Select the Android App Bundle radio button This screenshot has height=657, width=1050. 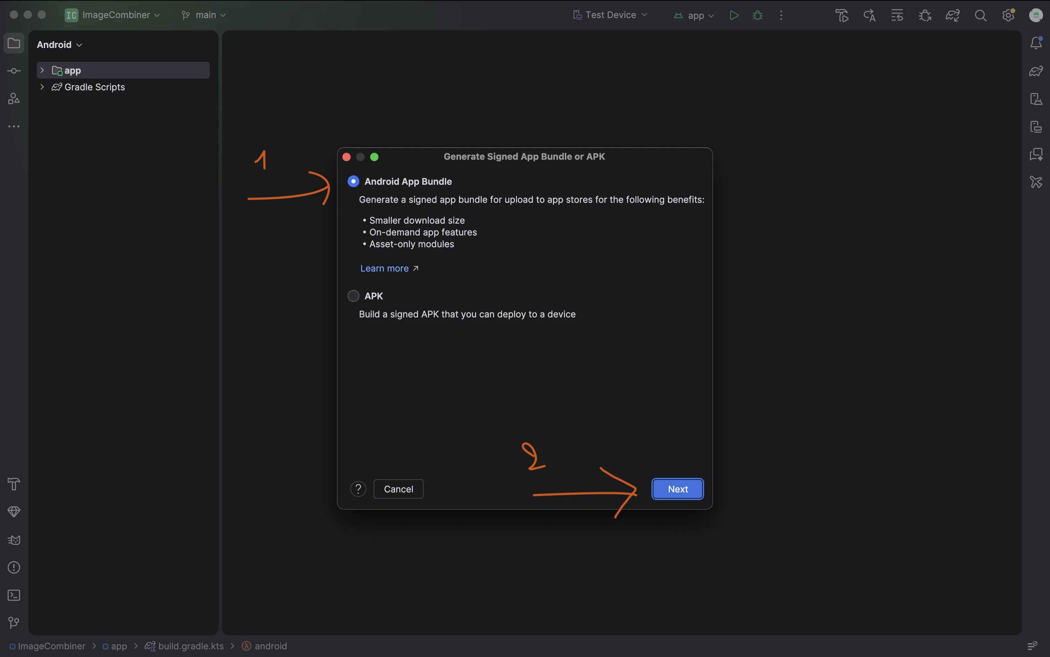point(353,181)
